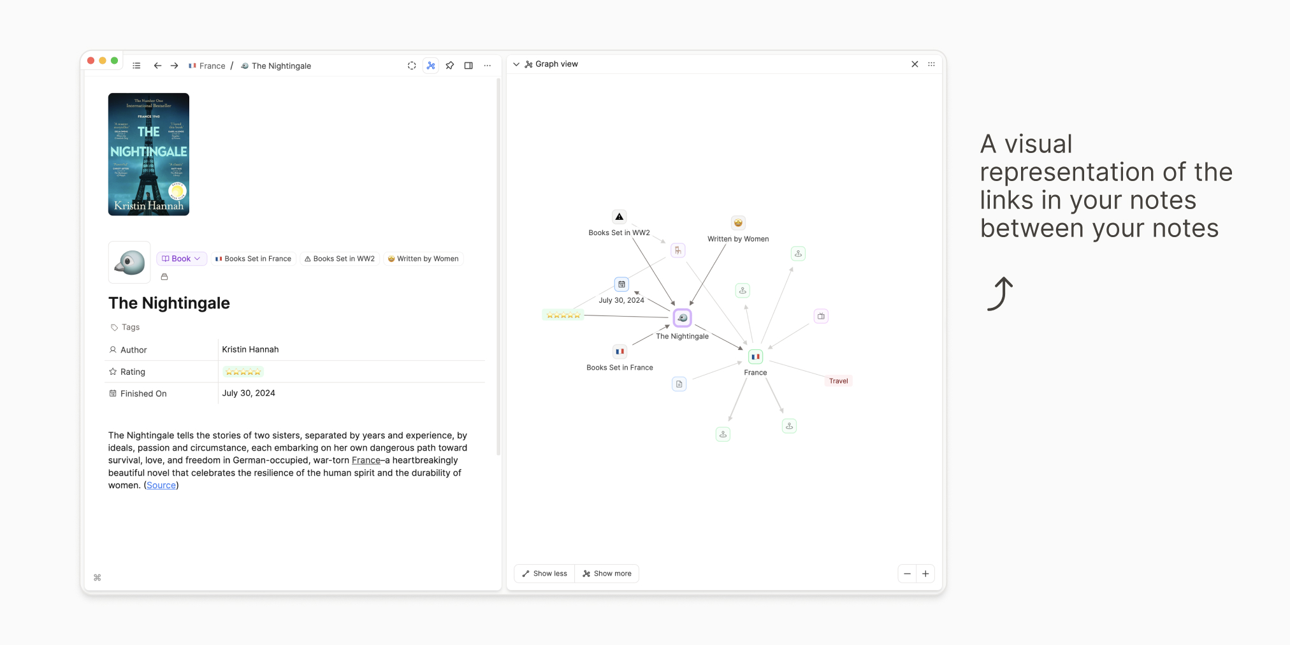1290x645 pixels.
Task: Select the Books Set in WW2 collection tag
Action: 340,259
